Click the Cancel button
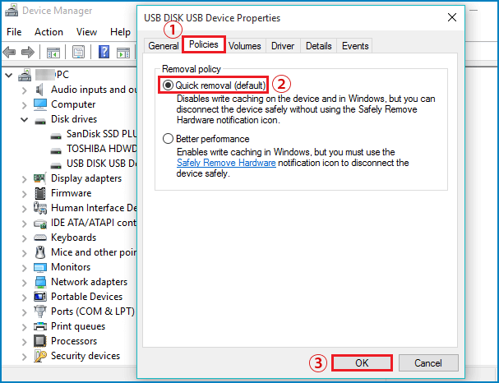 pos(428,363)
